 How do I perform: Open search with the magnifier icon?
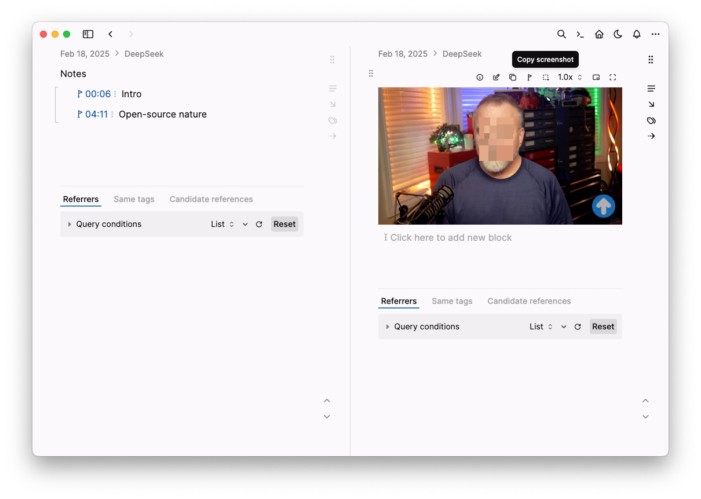561,34
